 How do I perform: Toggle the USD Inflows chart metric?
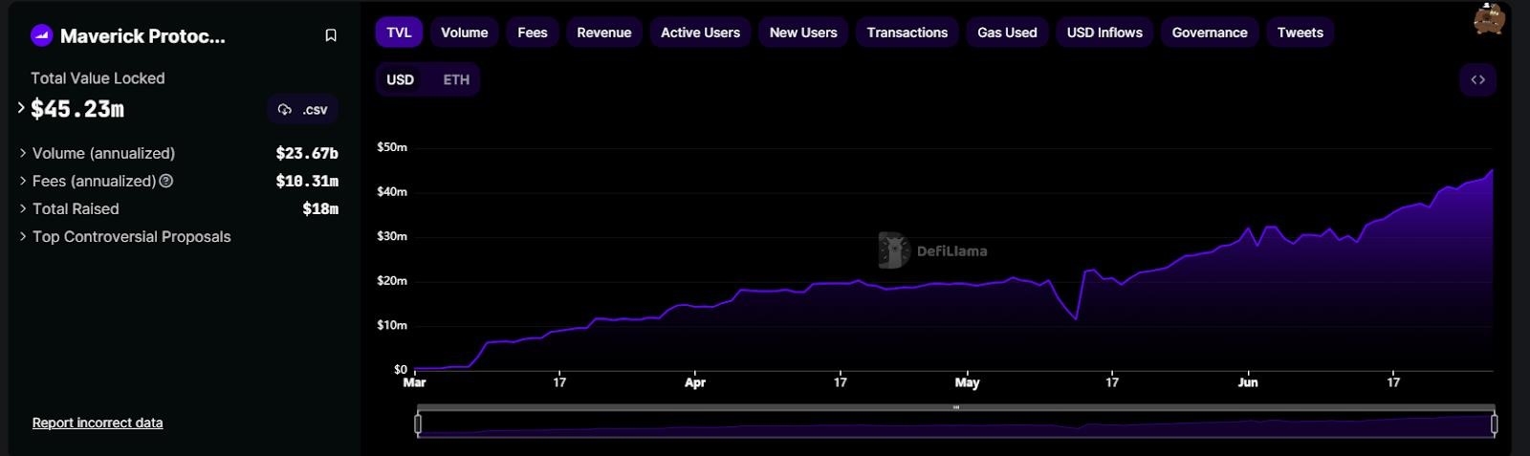(1104, 33)
